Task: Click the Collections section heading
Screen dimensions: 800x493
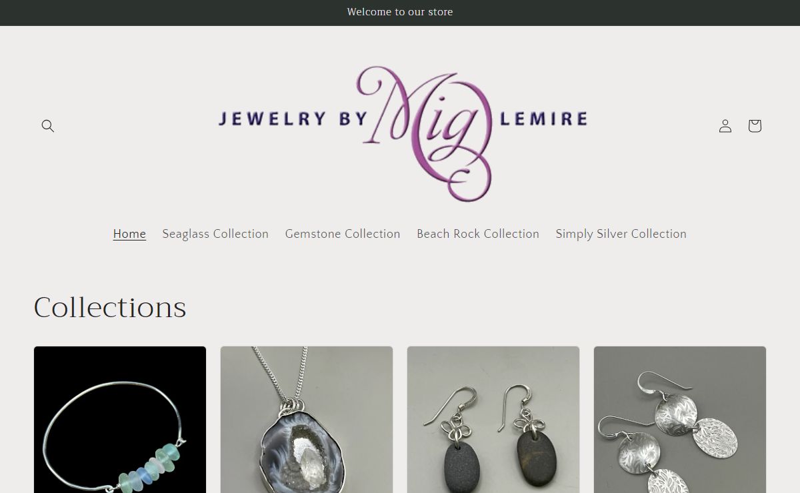Action: click(110, 308)
